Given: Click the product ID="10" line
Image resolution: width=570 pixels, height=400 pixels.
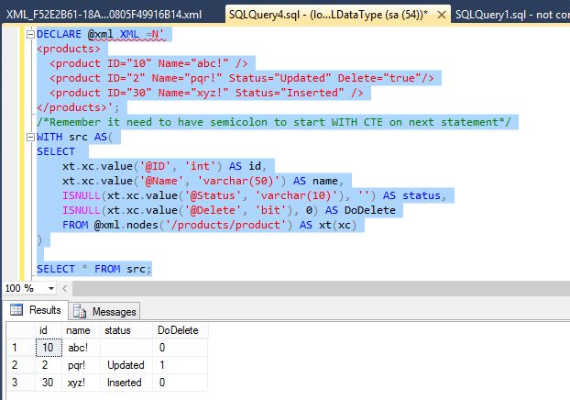Looking at the screenshot, I should [x=148, y=63].
